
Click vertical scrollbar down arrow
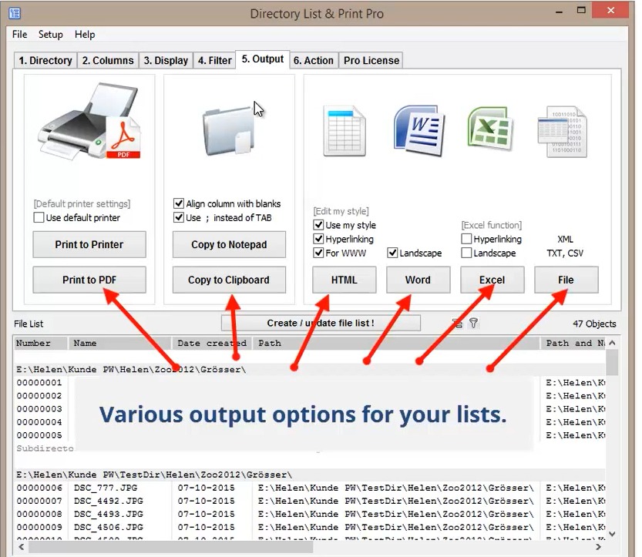click(612, 534)
